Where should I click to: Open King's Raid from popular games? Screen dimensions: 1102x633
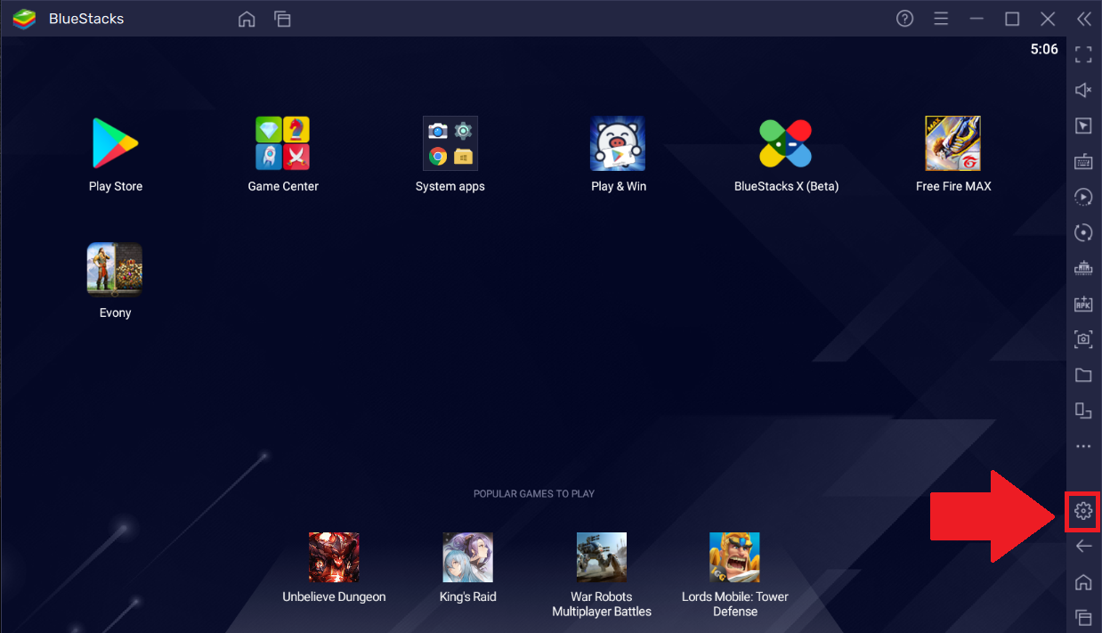pos(468,557)
